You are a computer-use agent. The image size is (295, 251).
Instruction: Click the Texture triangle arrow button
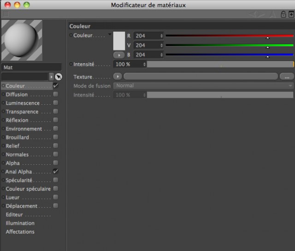click(118, 77)
